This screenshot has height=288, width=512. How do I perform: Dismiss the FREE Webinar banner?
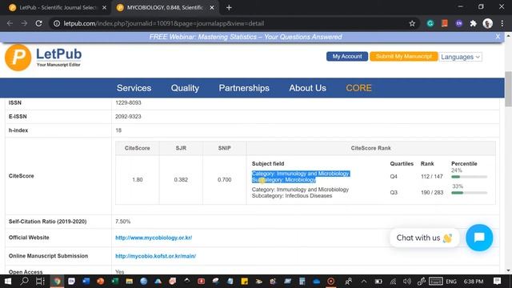pos(498,37)
